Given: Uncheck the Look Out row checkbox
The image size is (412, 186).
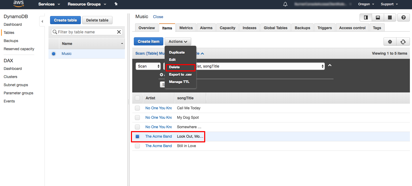Looking at the screenshot, I should [138, 136].
